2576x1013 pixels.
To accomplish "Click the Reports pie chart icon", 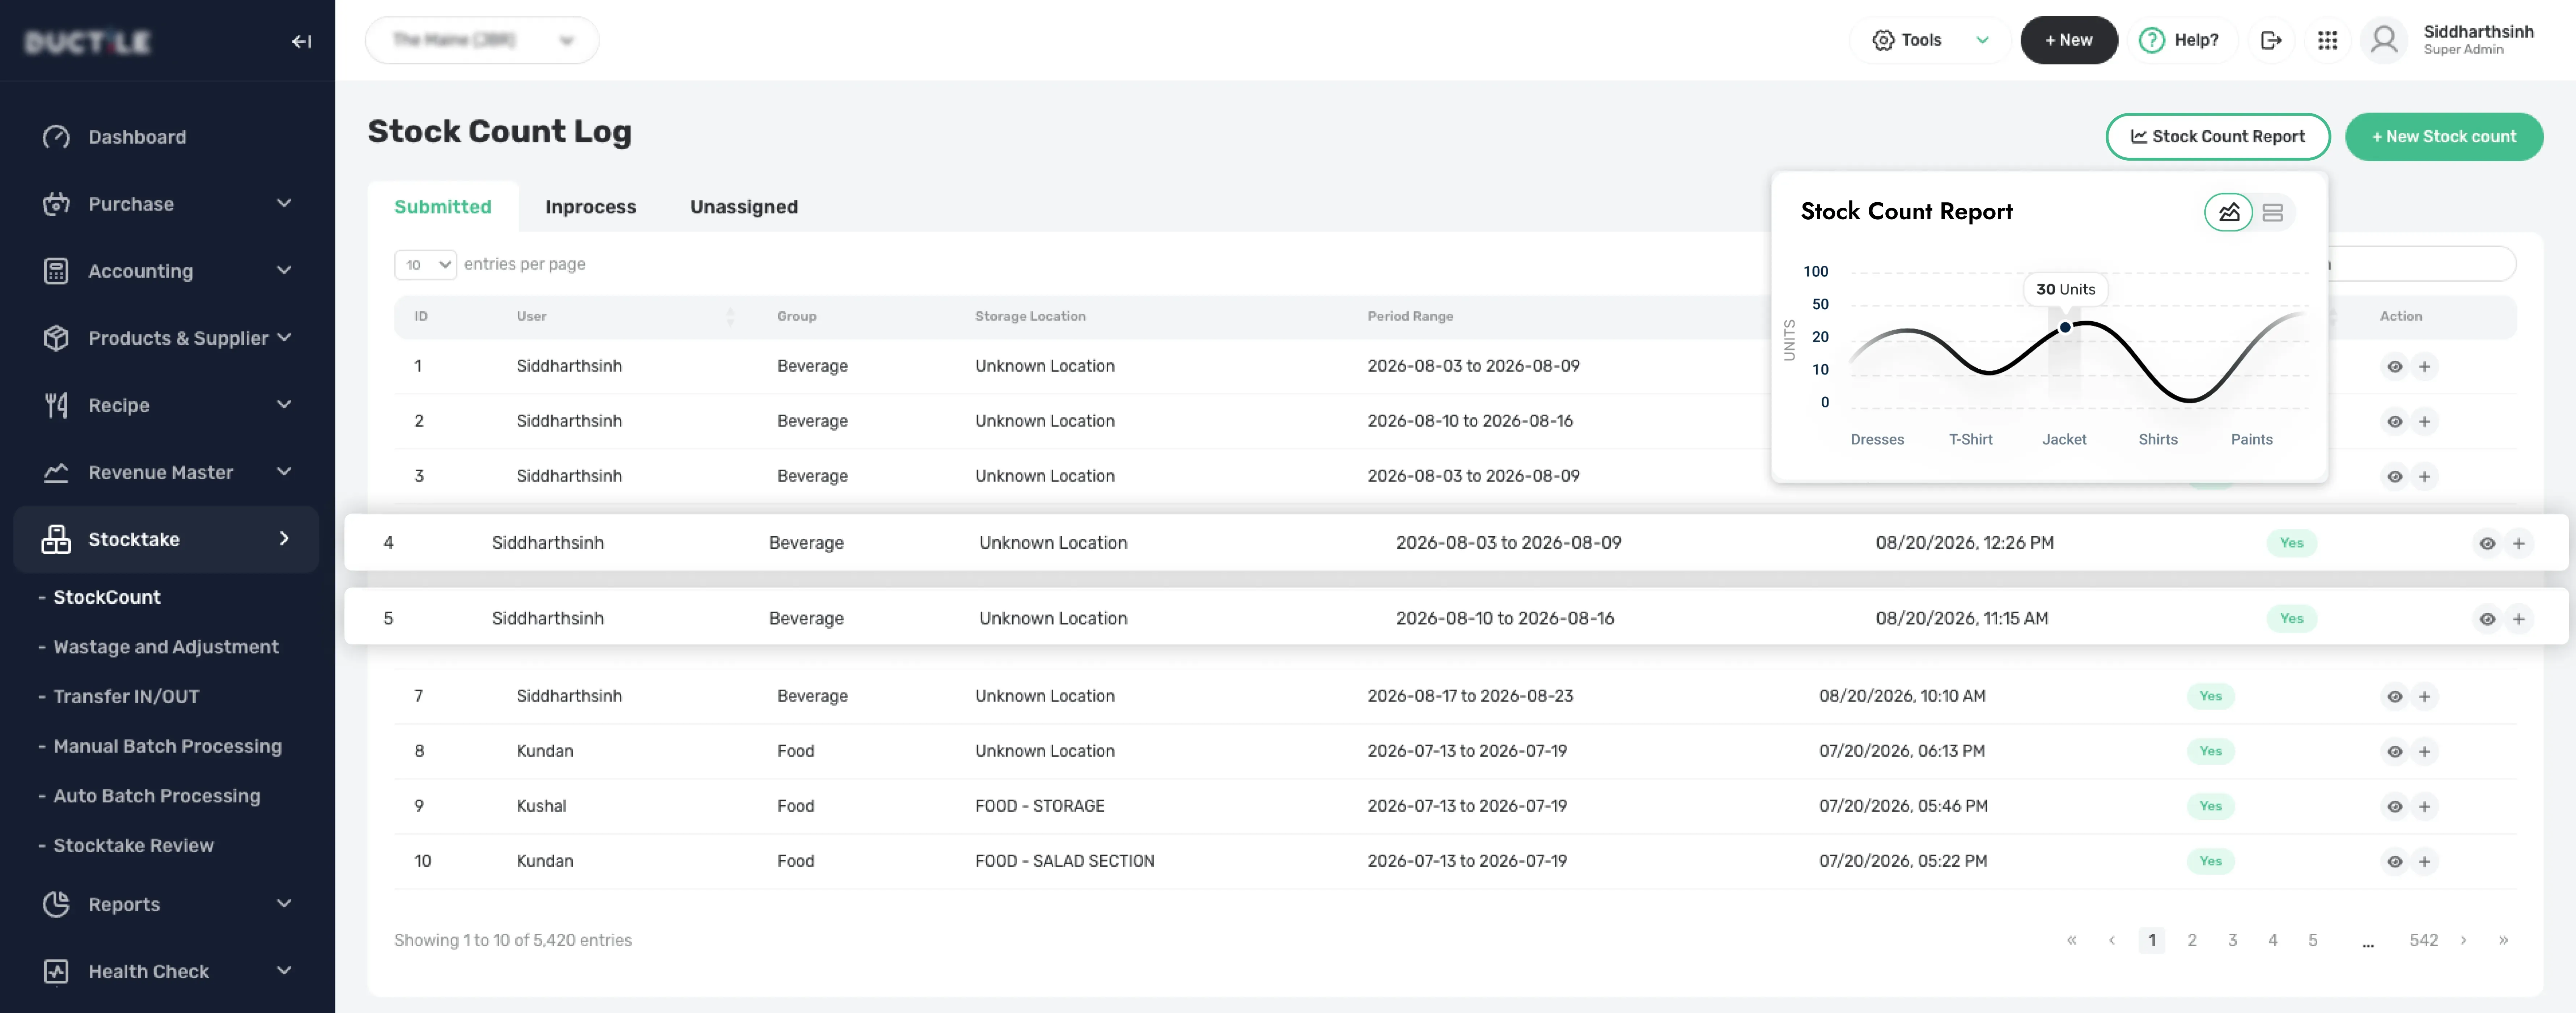I will (x=56, y=904).
